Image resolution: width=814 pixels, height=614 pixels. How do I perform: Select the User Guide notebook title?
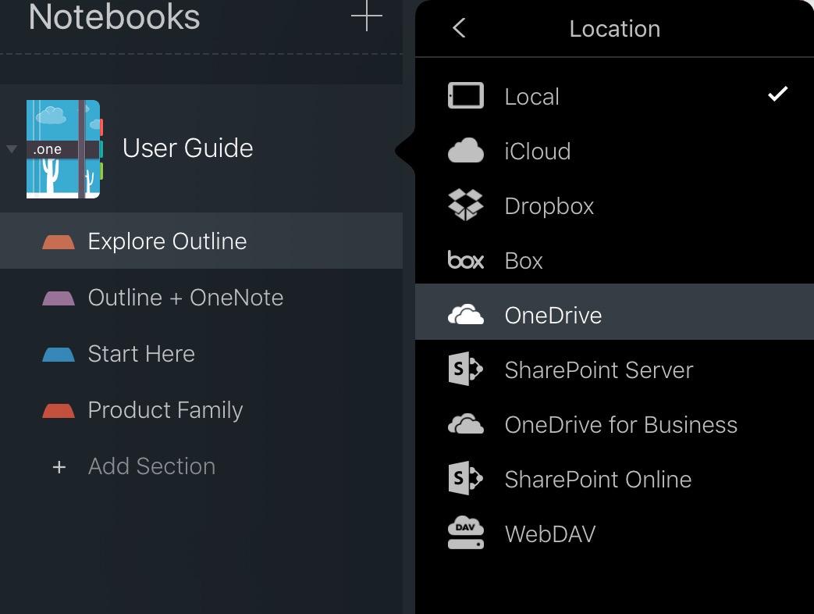click(188, 148)
